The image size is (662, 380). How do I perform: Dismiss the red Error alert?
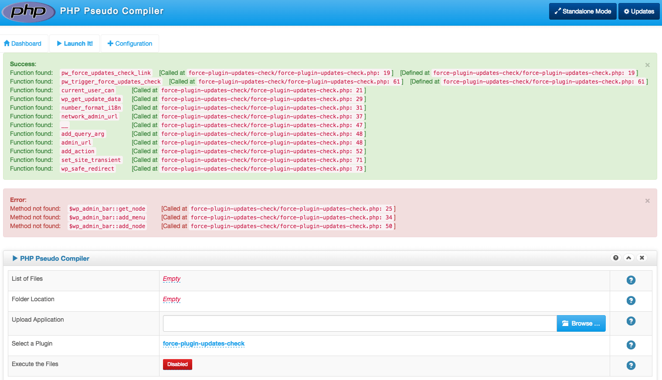(x=648, y=201)
